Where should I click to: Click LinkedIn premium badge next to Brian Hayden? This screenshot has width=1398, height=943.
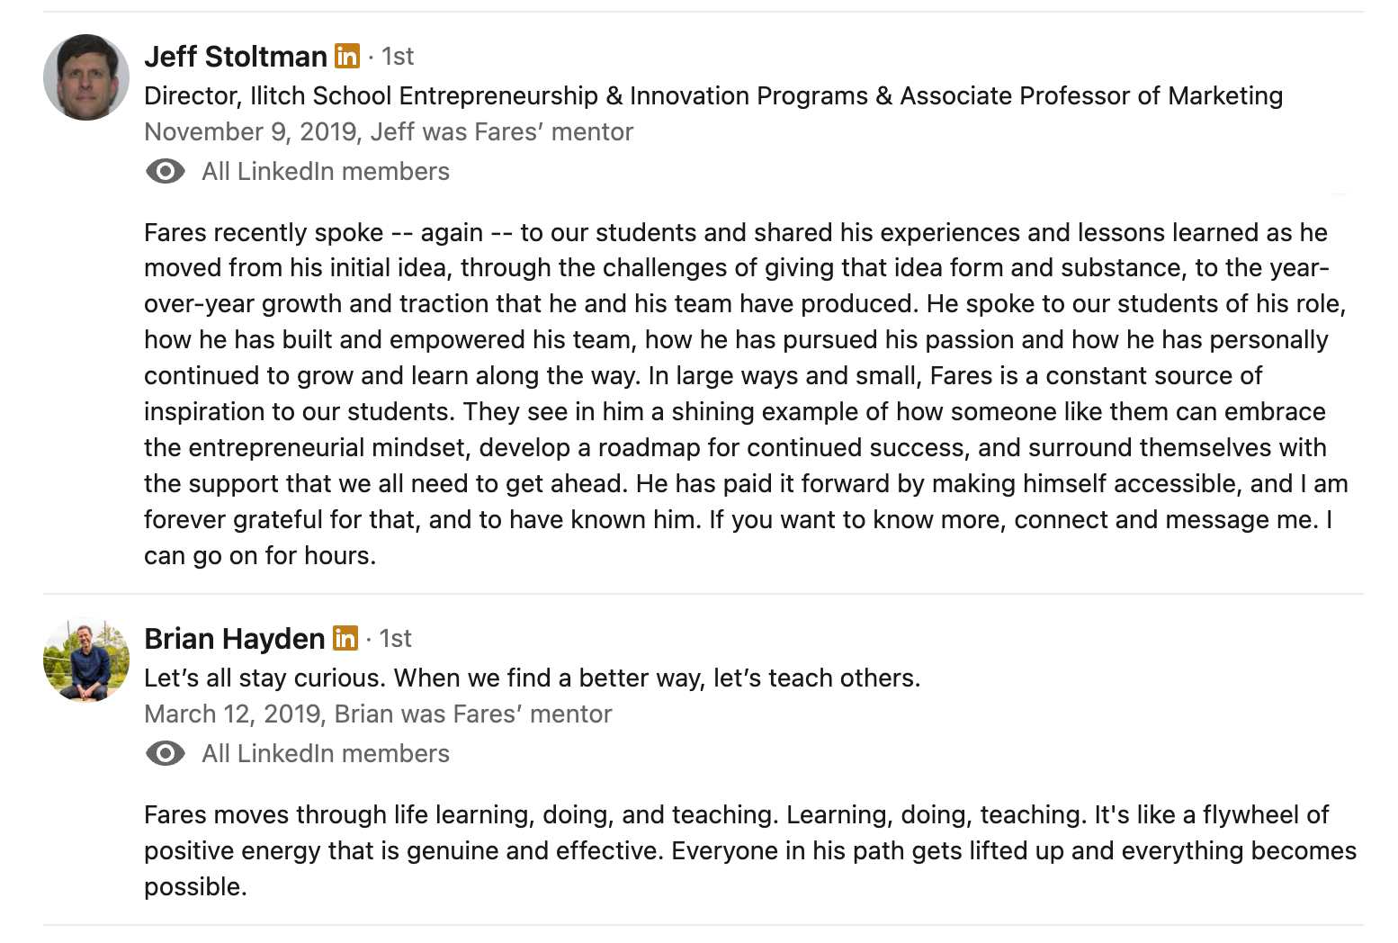pos(345,638)
